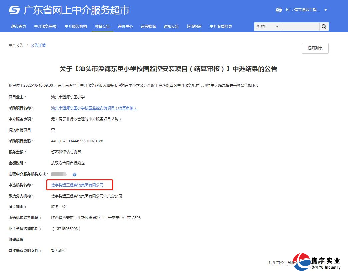Screen dimensions: 348x276
Task: Click the 返回列表 button
Action: pos(315,48)
